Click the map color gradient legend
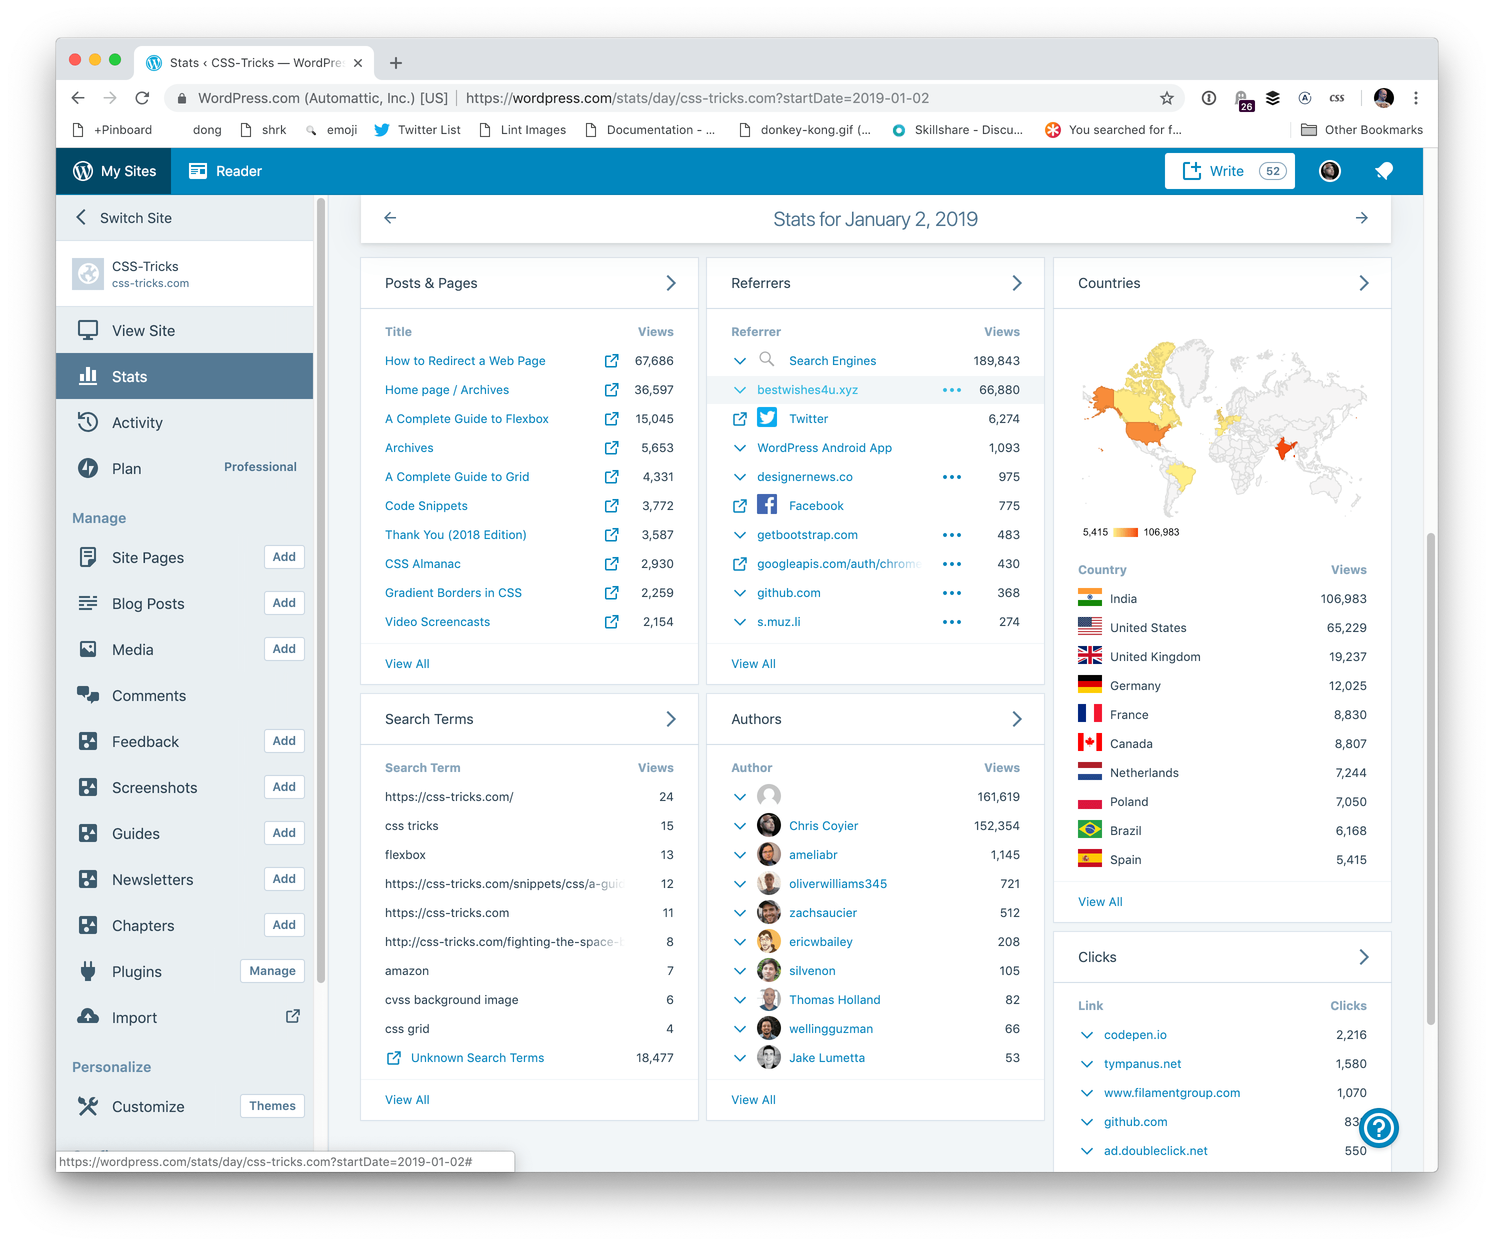Viewport: 1494px width, 1246px height. point(1125,532)
